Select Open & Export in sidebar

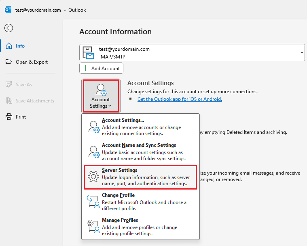pyautogui.click(x=32, y=62)
